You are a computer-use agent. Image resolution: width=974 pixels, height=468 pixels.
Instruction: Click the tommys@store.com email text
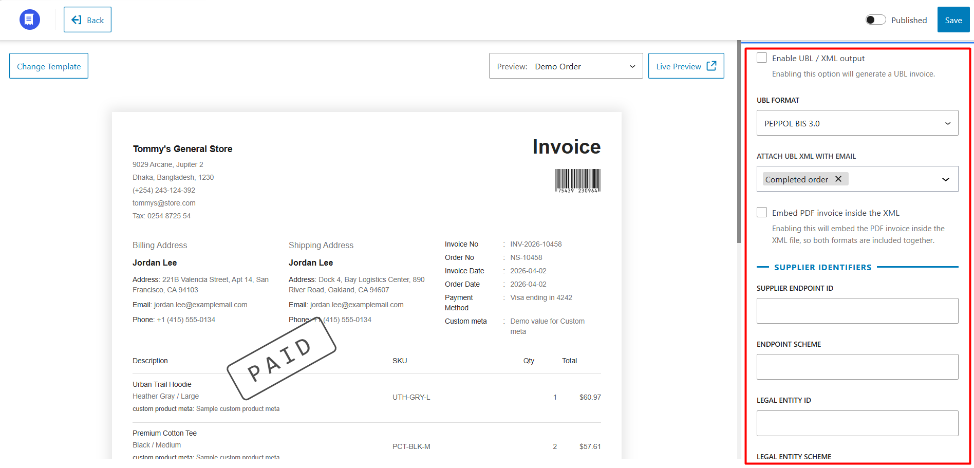tap(164, 203)
